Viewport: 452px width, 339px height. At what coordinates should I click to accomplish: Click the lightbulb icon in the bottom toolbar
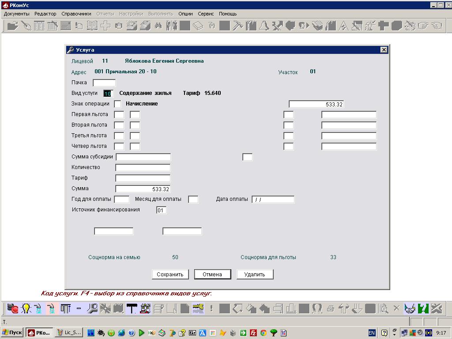click(26, 309)
